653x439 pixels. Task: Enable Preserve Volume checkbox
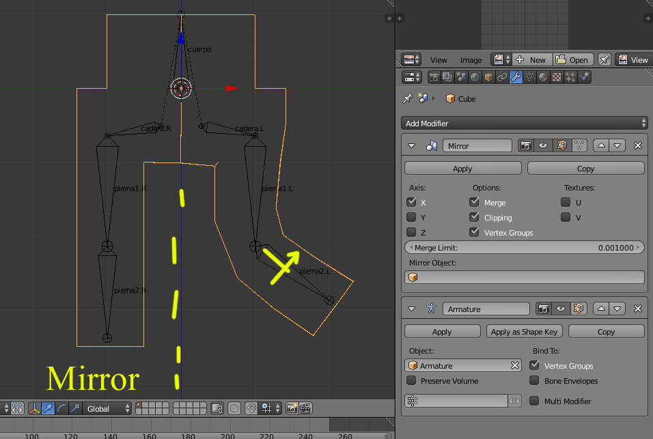pos(411,381)
